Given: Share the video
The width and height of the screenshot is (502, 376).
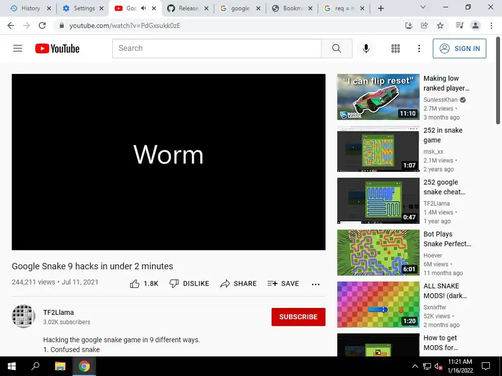Looking at the screenshot, I should 239,283.
